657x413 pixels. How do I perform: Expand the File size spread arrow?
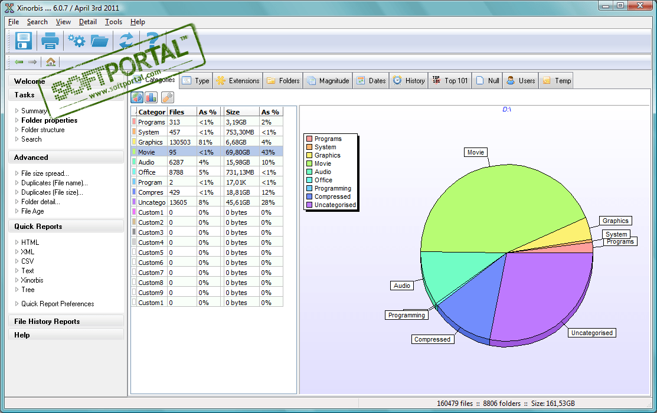point(17,173)
